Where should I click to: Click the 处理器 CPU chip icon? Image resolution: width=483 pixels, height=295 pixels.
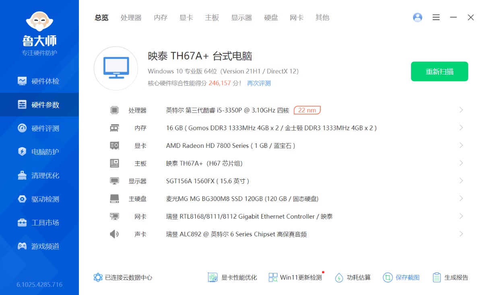pyautogui.click(x=114, y=110)
